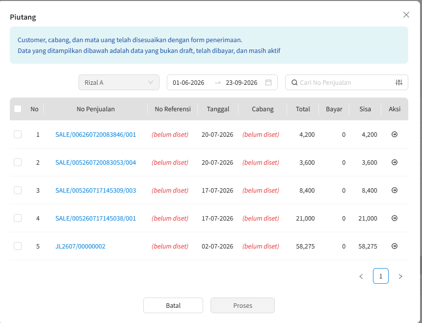Open action arrow for SALE/006260720083846/001
422x323 pixels.
(395, 134)
